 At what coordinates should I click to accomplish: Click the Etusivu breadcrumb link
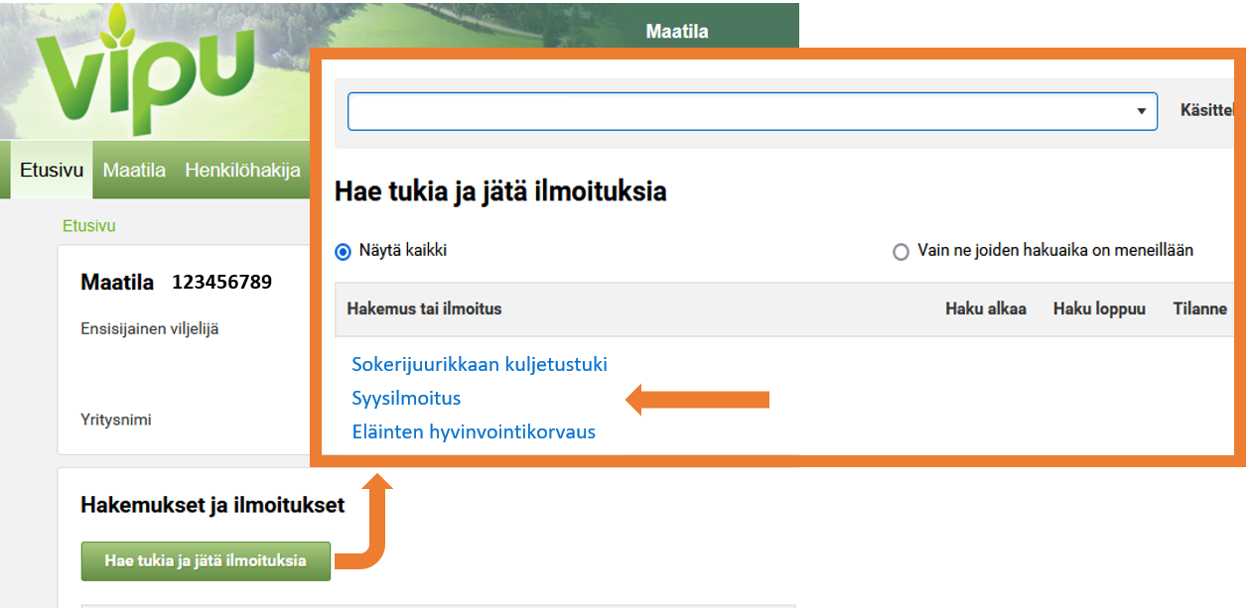point(89,225)
